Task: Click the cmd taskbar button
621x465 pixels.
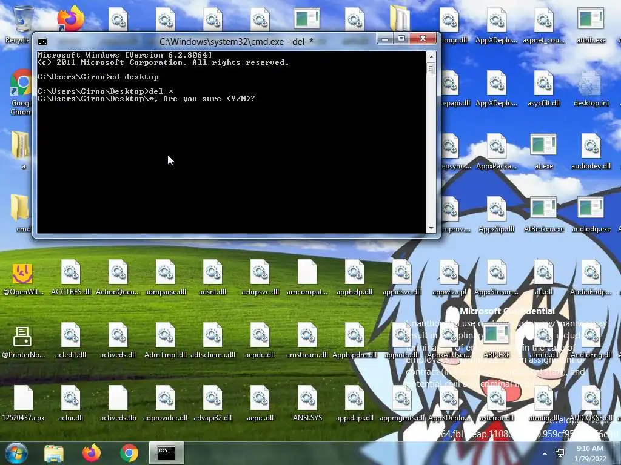Action: coord(166,453)
